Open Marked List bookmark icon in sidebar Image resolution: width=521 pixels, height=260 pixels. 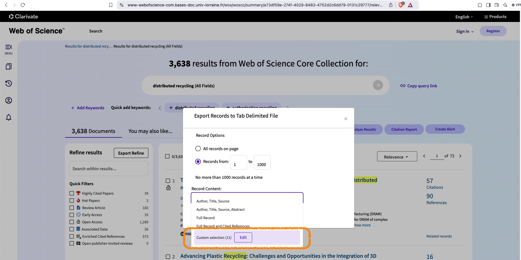pos(9,67)
